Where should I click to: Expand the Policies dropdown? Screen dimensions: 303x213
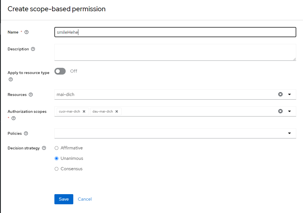tap(289, 133)
